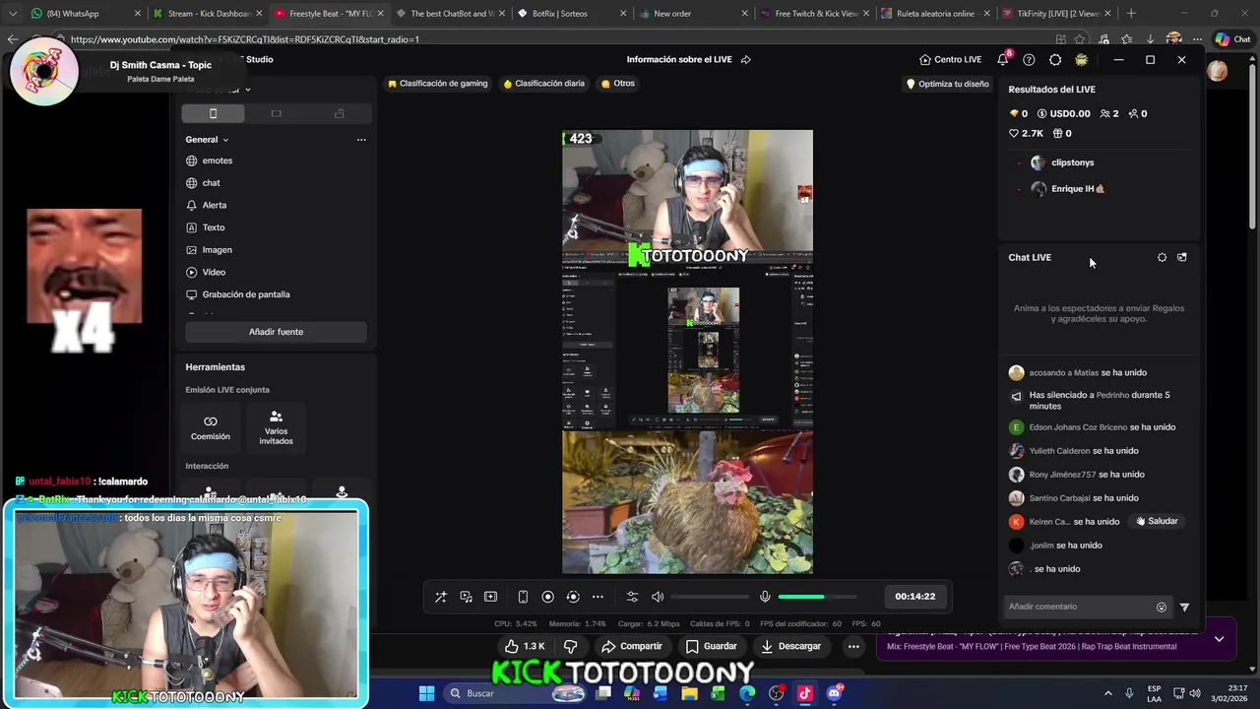Click the clipstonys viewer entry
The height and width of the screenshot is (709, 1260).
tap(1062, 162)
